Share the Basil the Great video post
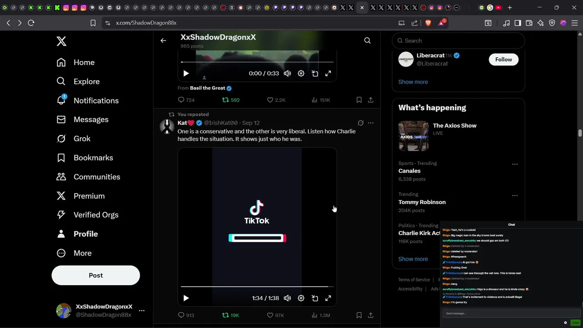 pos(371,100)
